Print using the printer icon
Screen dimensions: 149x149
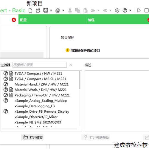click(x=58, y=10)
